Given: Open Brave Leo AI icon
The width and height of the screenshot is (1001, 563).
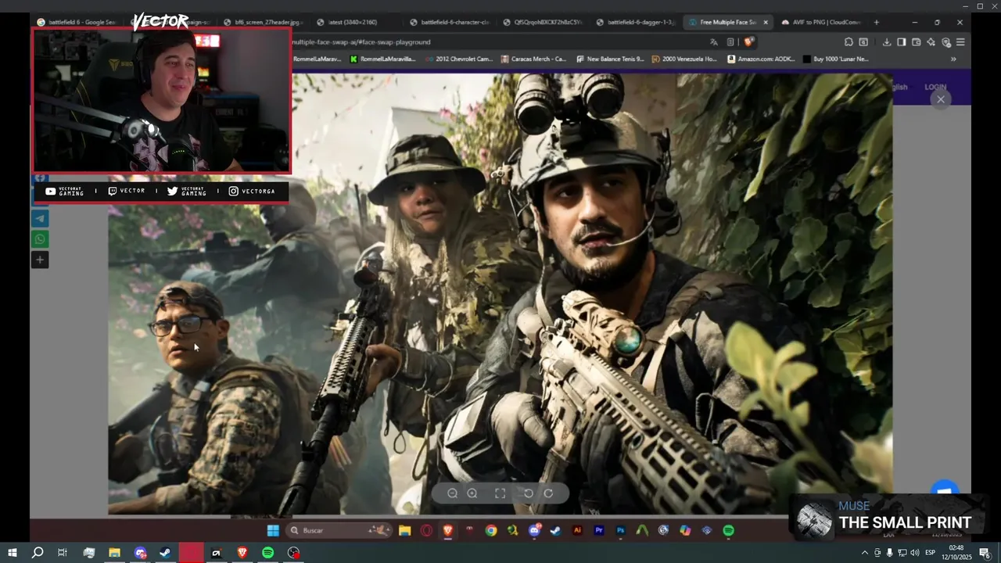Looking at the screenshot, I should (x=931, y=42).
